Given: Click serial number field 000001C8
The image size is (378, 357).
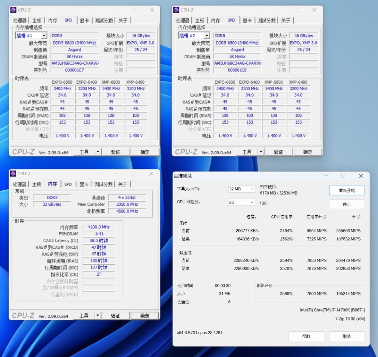Looking at the screenshot, I should [237, 70].
